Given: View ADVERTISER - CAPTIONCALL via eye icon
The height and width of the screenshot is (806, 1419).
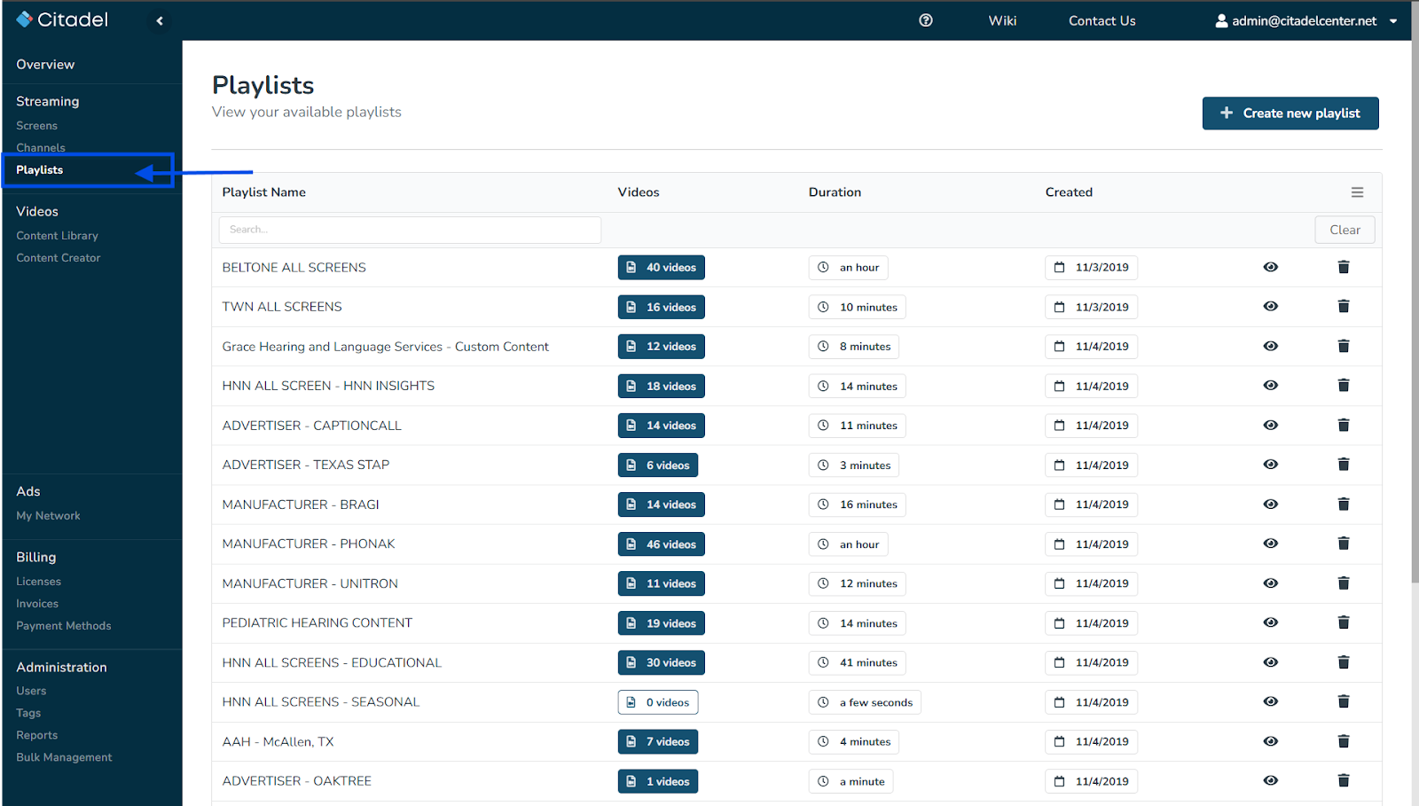Looking at the screenshot, I should click(1271, 426).
